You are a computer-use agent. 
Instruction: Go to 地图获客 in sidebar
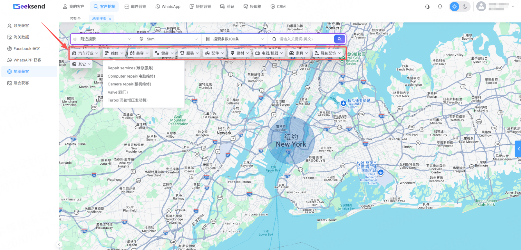click(x=29, y=72)
